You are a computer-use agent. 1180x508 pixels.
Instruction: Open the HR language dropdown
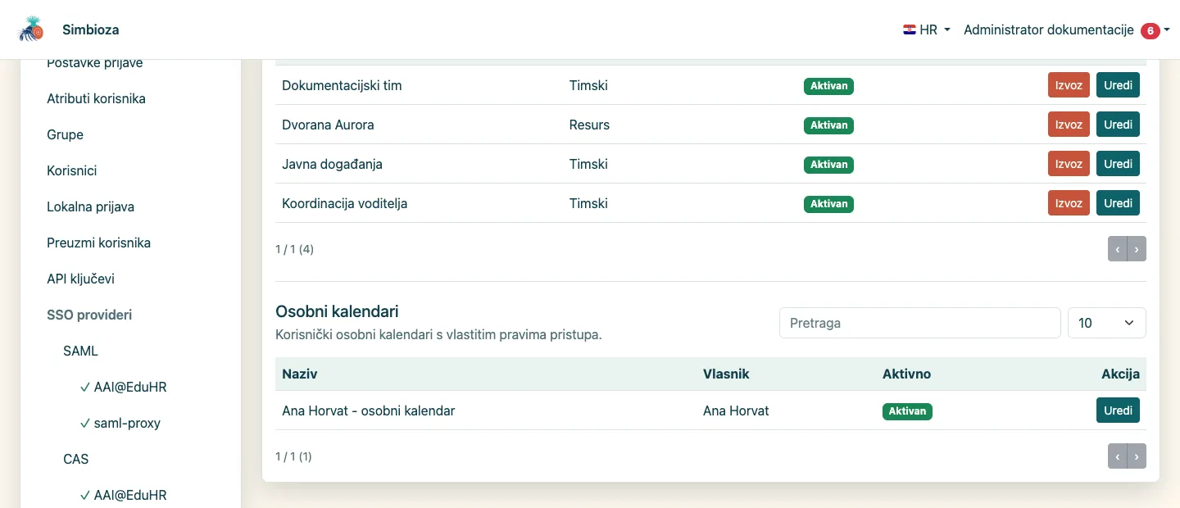927,29
